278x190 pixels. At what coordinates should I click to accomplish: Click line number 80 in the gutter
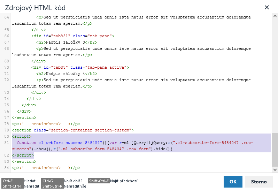click(7, 136)
